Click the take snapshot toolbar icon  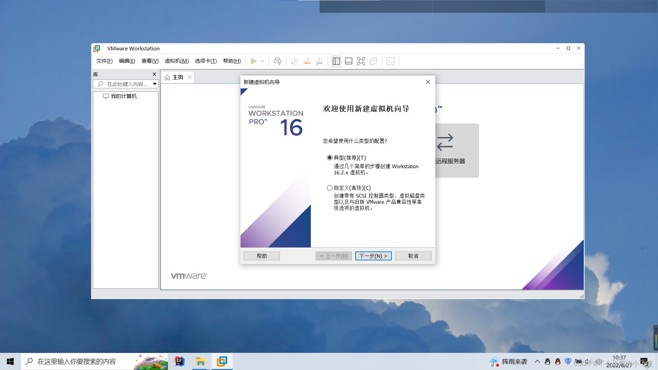click(x=294, y=61)
